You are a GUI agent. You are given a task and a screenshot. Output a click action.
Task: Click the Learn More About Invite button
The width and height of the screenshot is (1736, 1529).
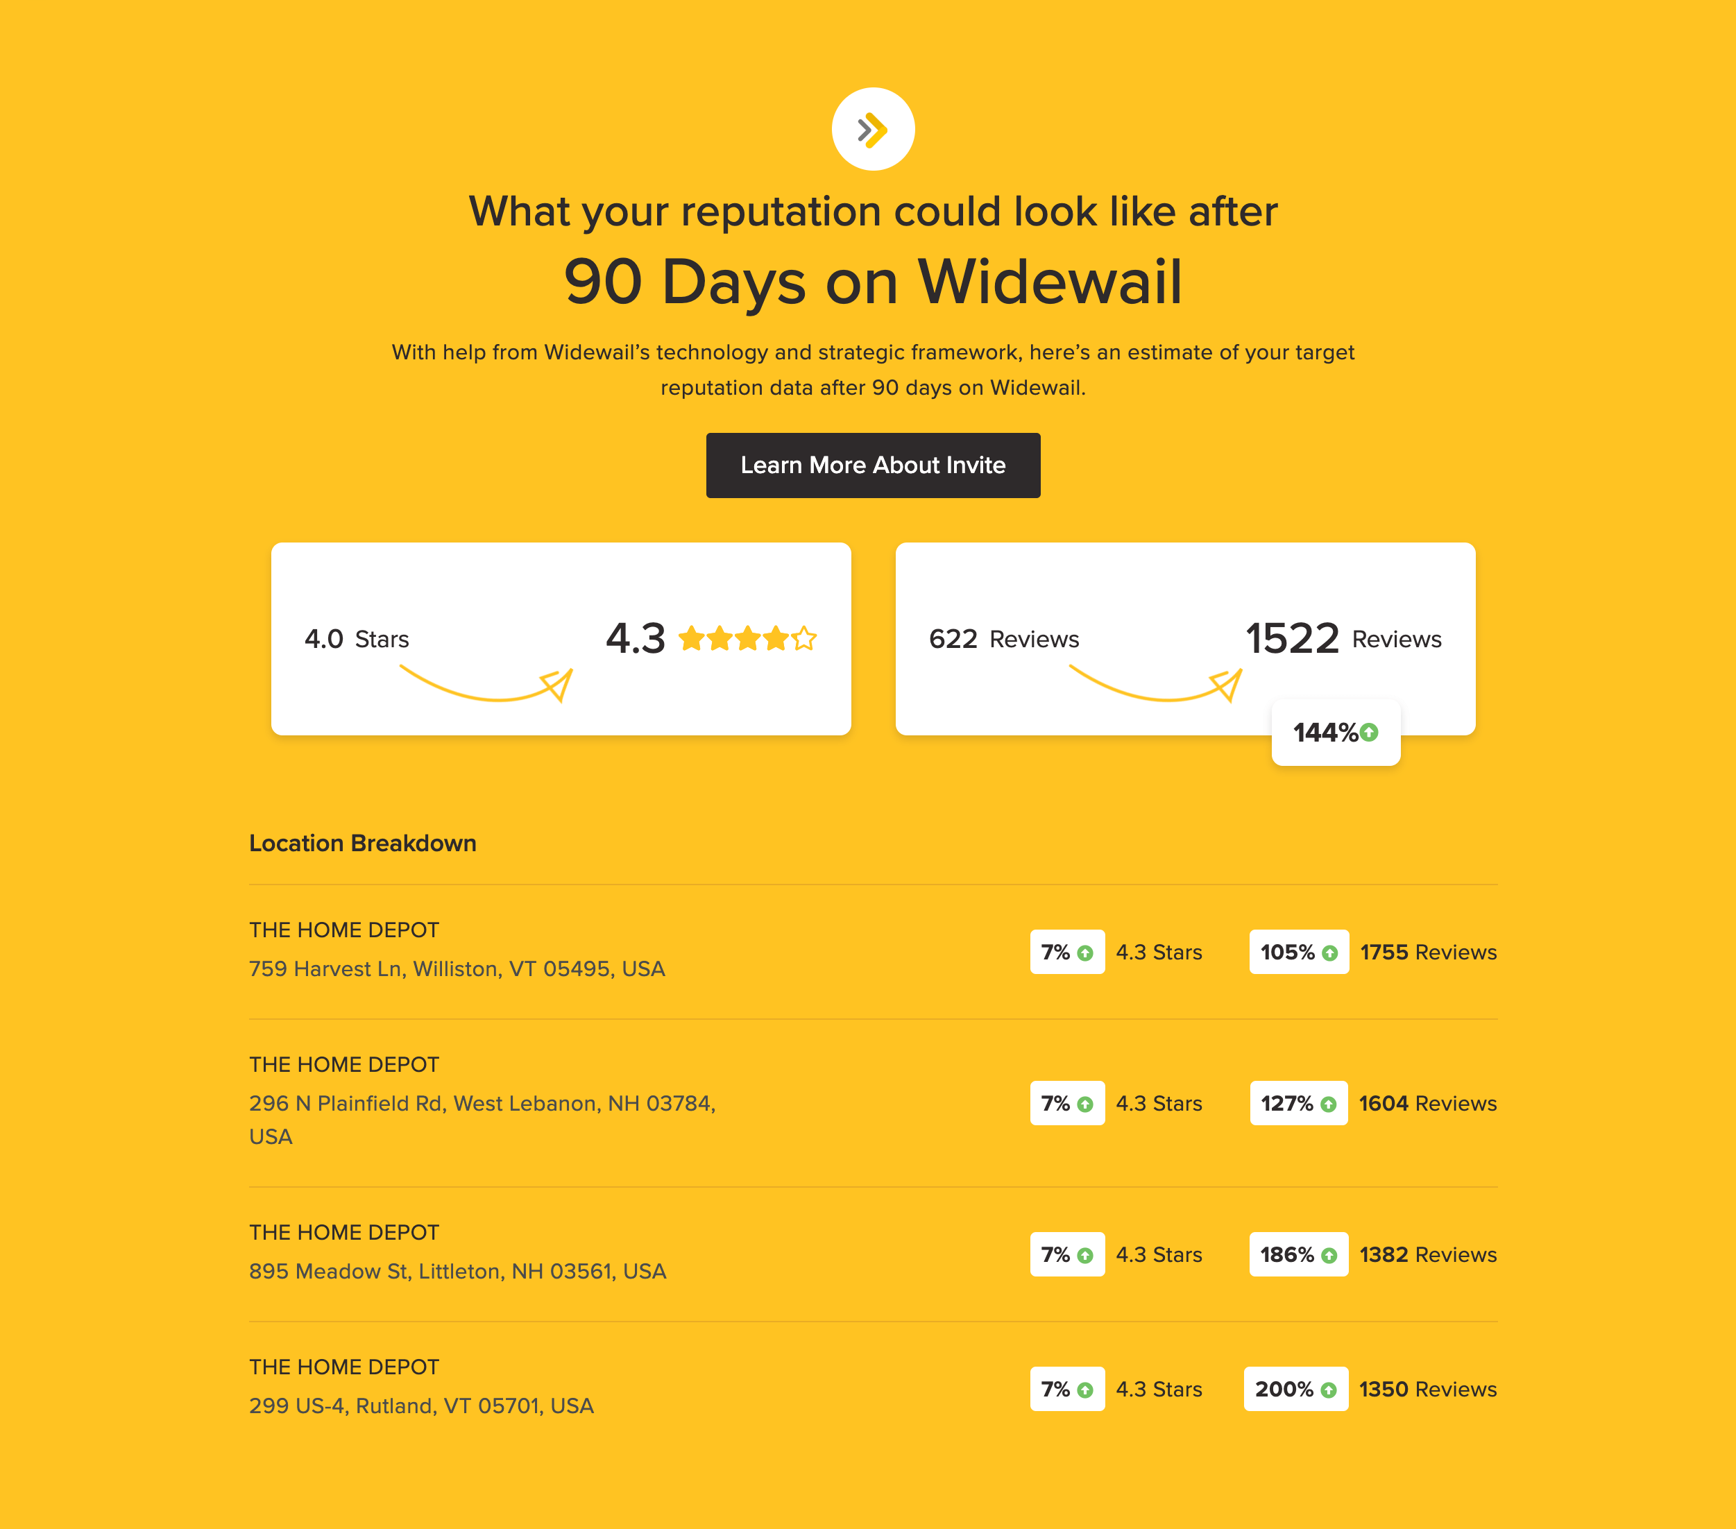[x=872, y=465]
